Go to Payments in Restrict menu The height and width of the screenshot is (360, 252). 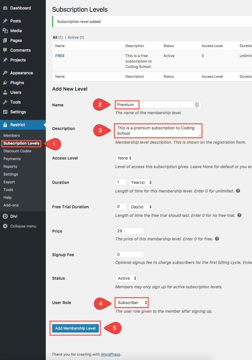[x=12, y=159]
